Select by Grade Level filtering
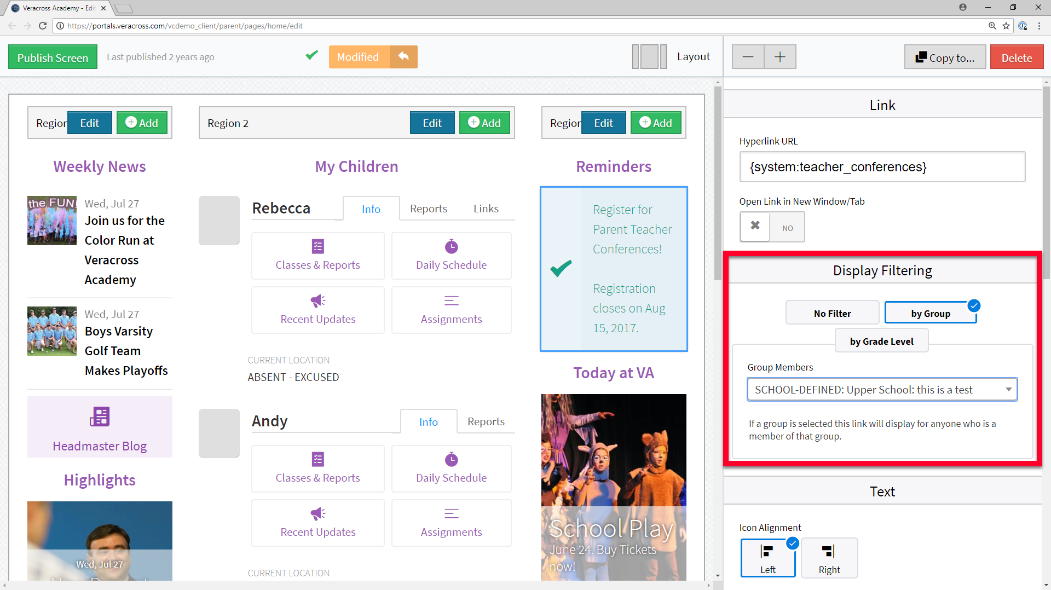The image size is (1051, 590). coord(881,341)
